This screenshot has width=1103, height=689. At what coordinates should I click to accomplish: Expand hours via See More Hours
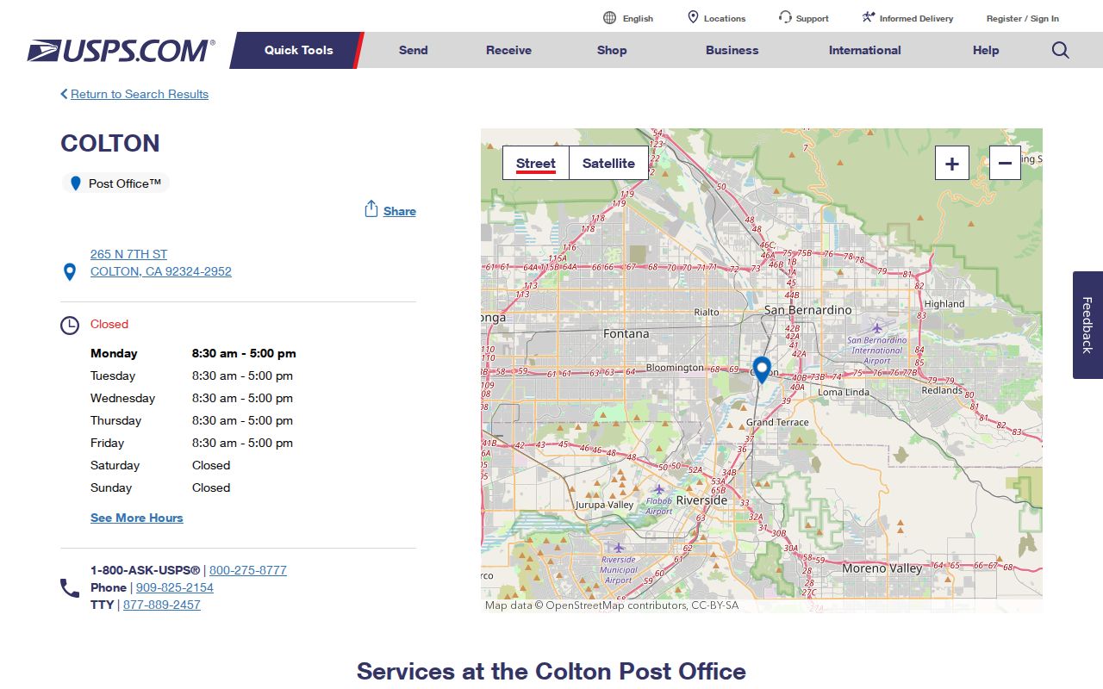137,518
